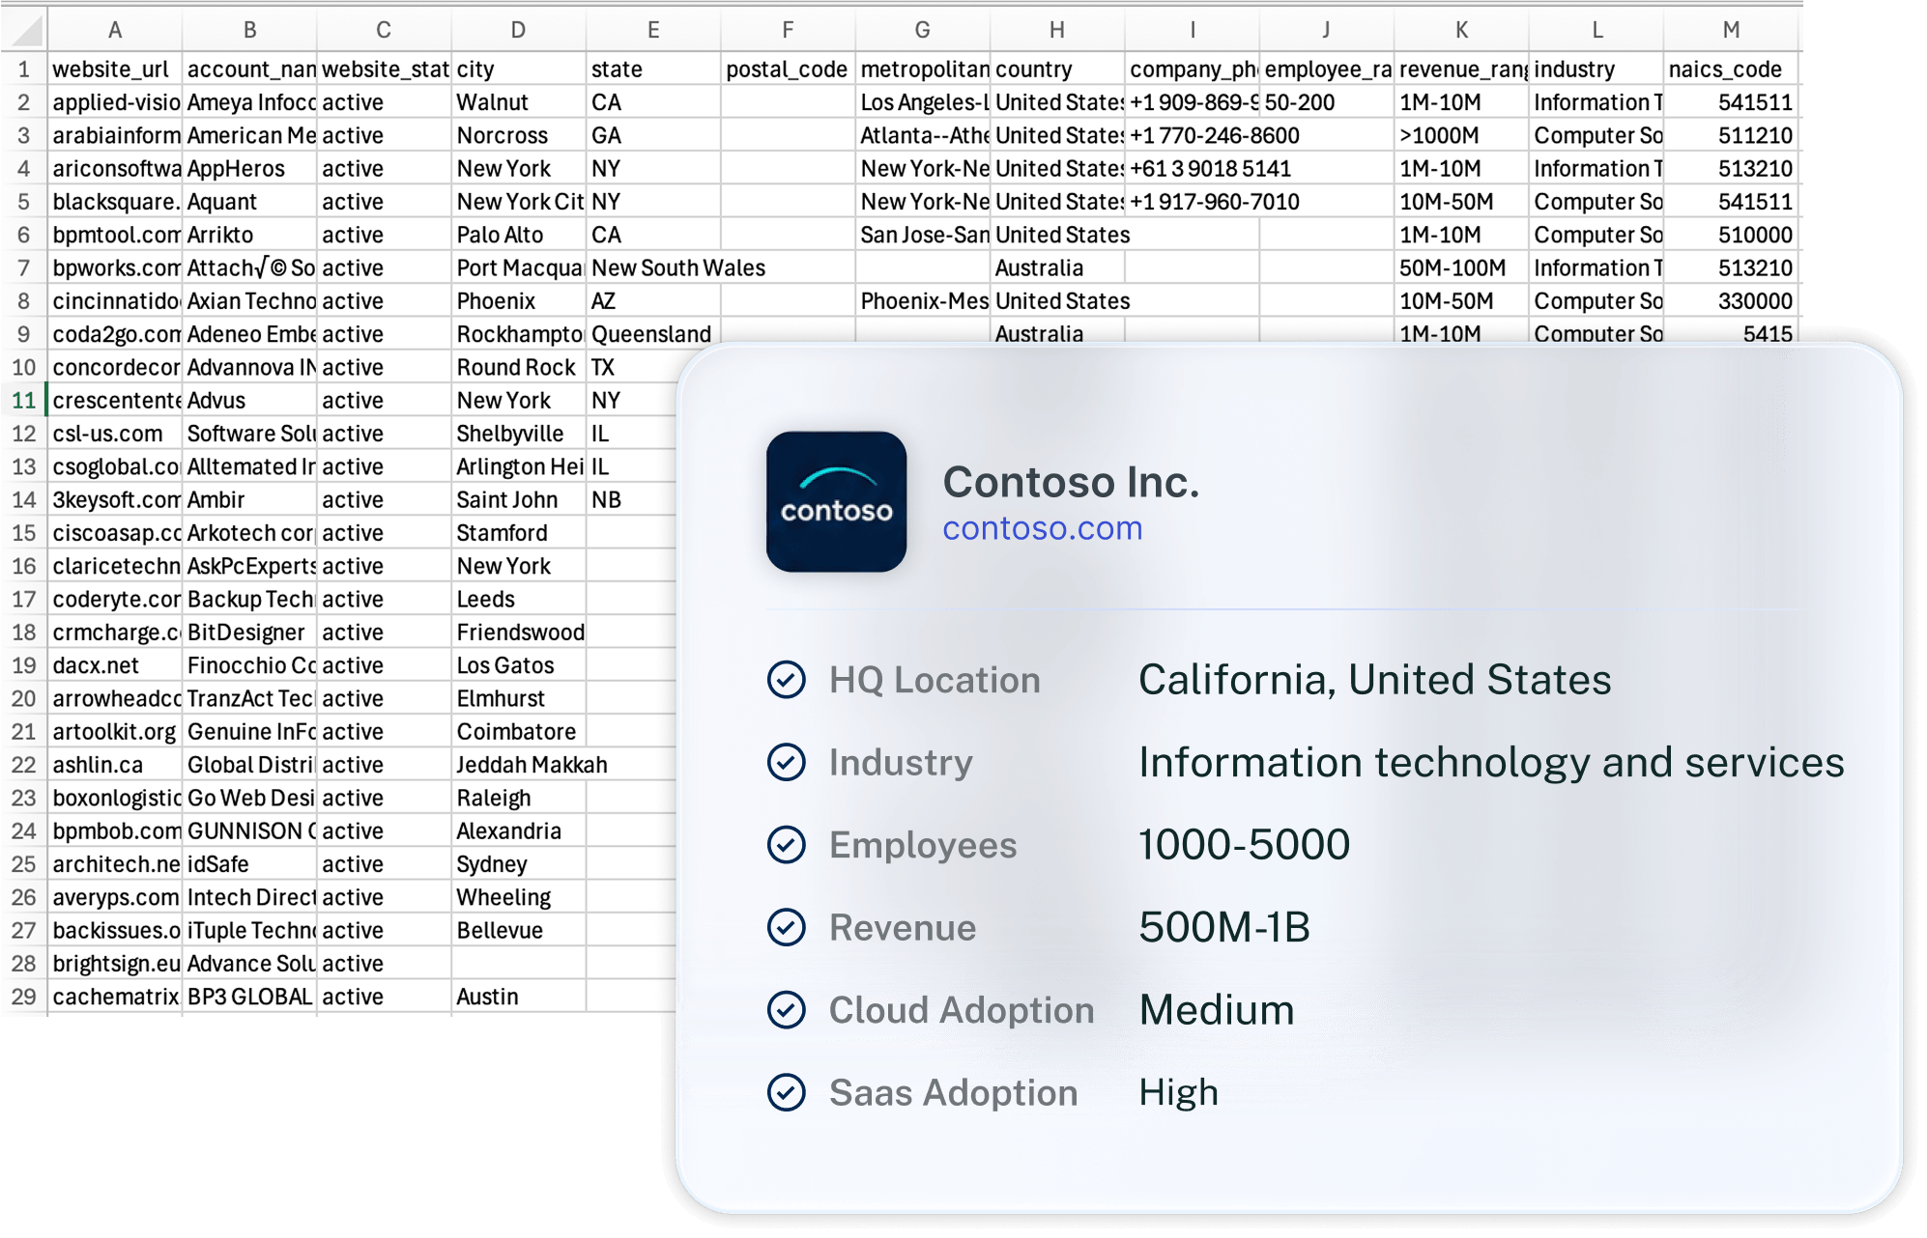The height and width of the screenshot is (1238, 1927).
Task: Select row 29 header
Action: [x=24, y=997]
